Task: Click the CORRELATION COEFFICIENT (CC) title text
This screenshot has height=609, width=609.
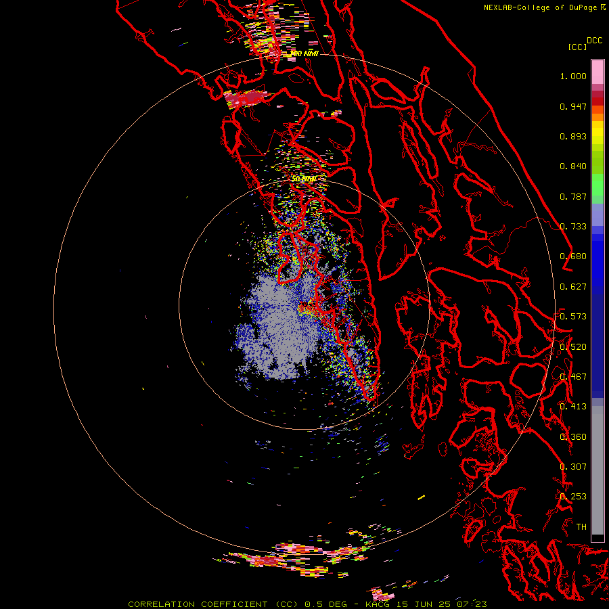Action: click(x=213, y=604)
